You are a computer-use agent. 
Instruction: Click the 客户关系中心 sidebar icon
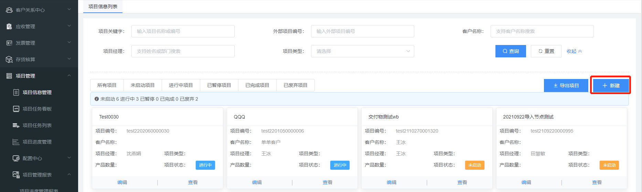[x=9, y=10]
